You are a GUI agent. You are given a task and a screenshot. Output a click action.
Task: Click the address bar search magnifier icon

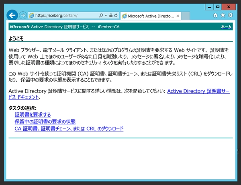(101, 15)
